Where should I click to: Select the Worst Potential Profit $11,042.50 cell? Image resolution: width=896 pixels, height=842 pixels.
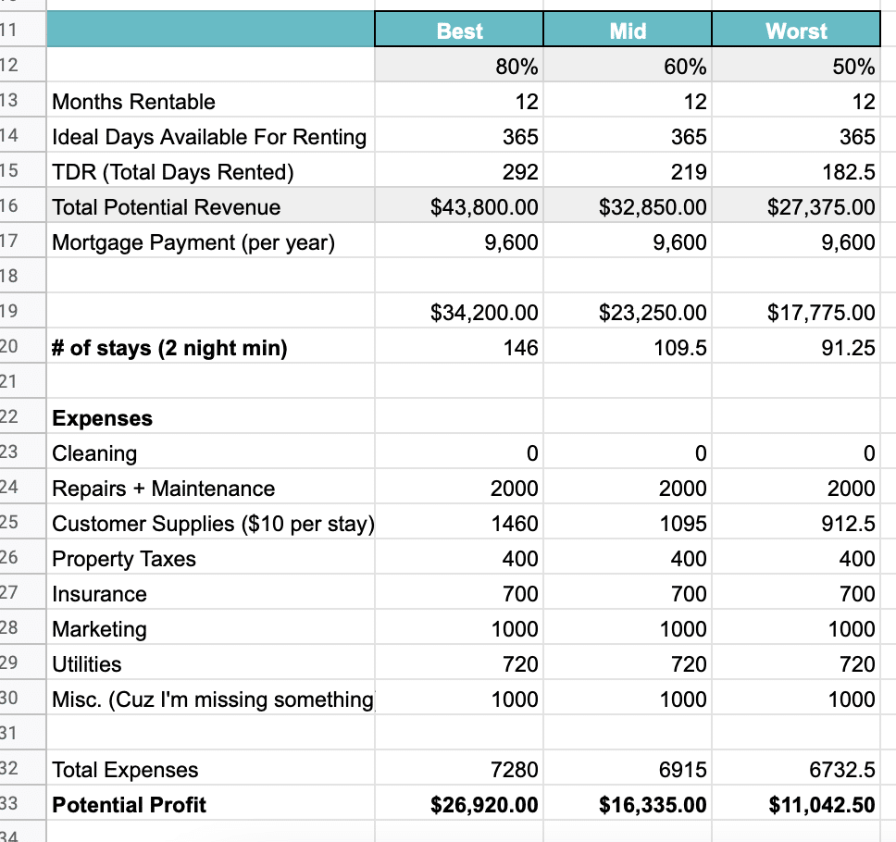[796, 803]
